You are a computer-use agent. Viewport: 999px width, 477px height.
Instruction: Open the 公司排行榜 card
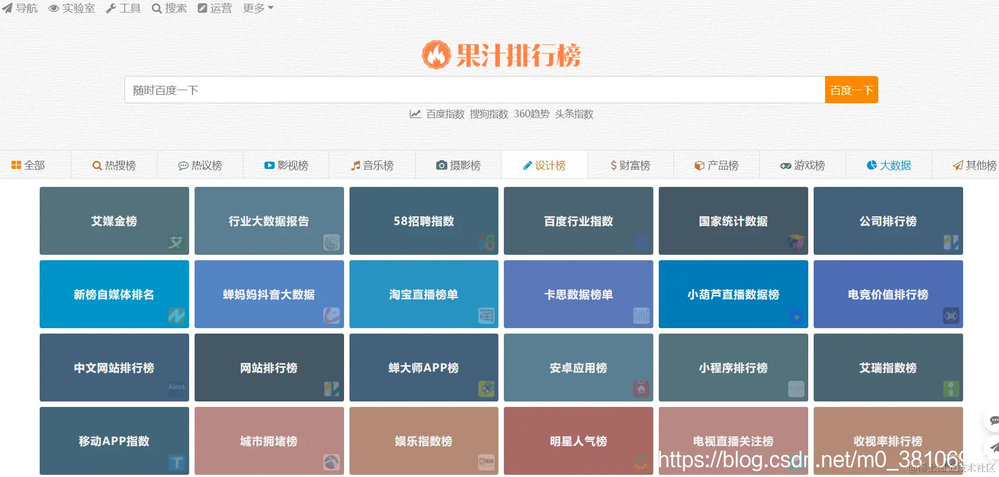[888, 221]
